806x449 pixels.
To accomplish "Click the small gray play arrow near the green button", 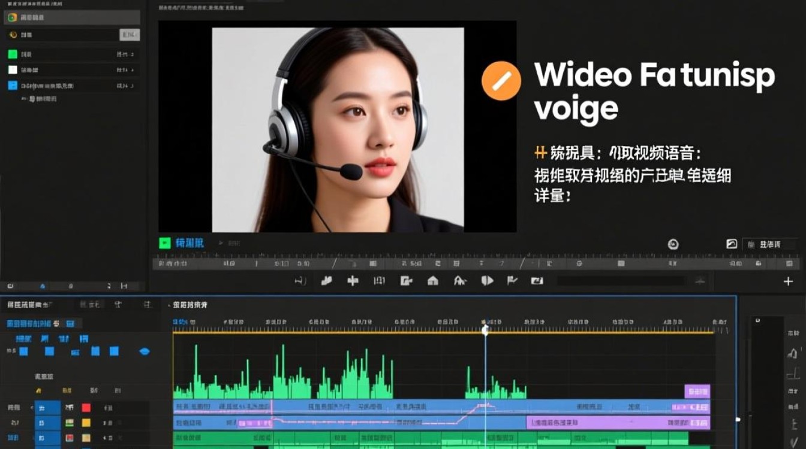I will click(x=221, y=243).
